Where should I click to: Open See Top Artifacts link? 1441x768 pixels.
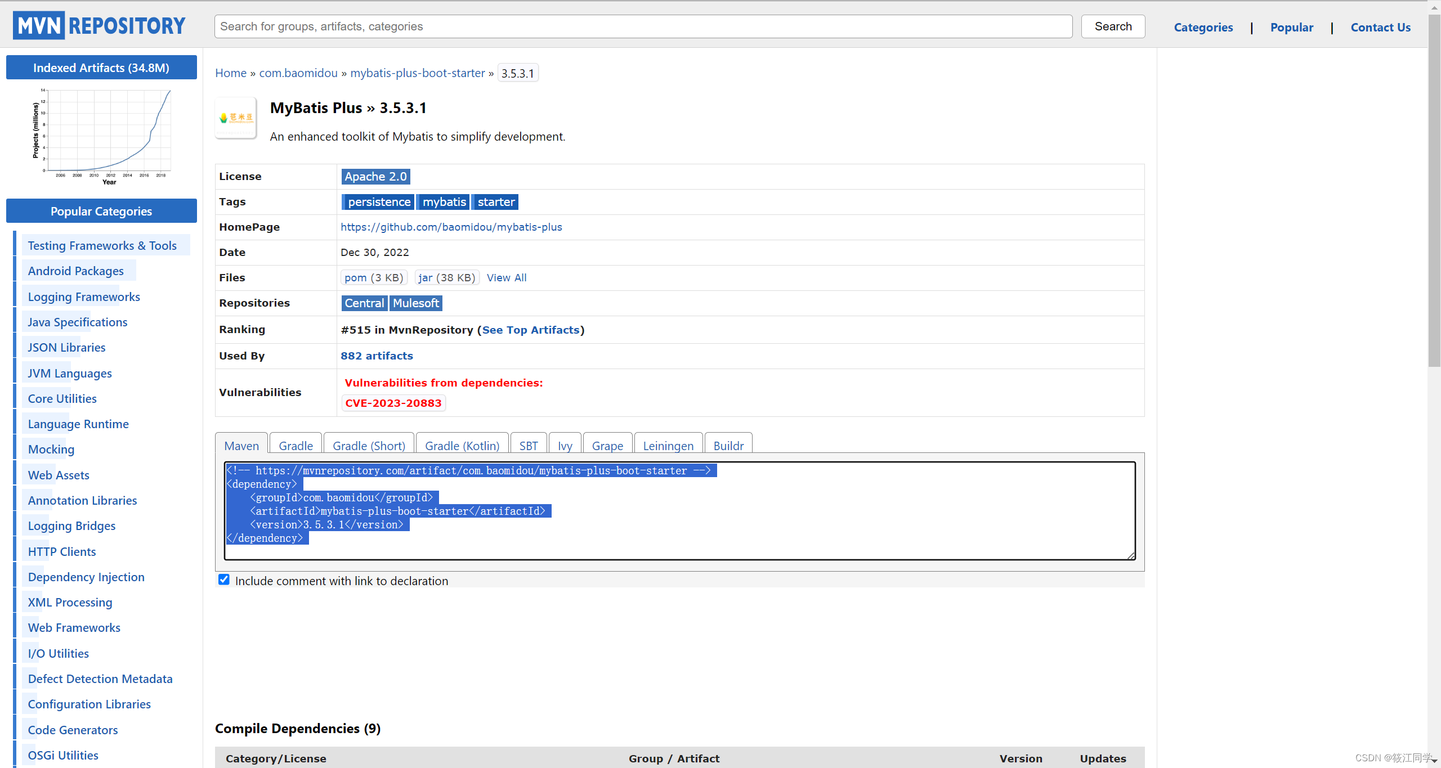[531, 330]
